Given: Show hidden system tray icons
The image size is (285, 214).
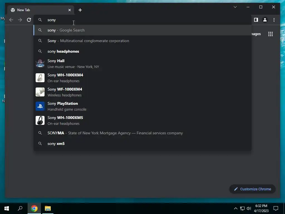Looking at the screenshot, I should 235,208.
